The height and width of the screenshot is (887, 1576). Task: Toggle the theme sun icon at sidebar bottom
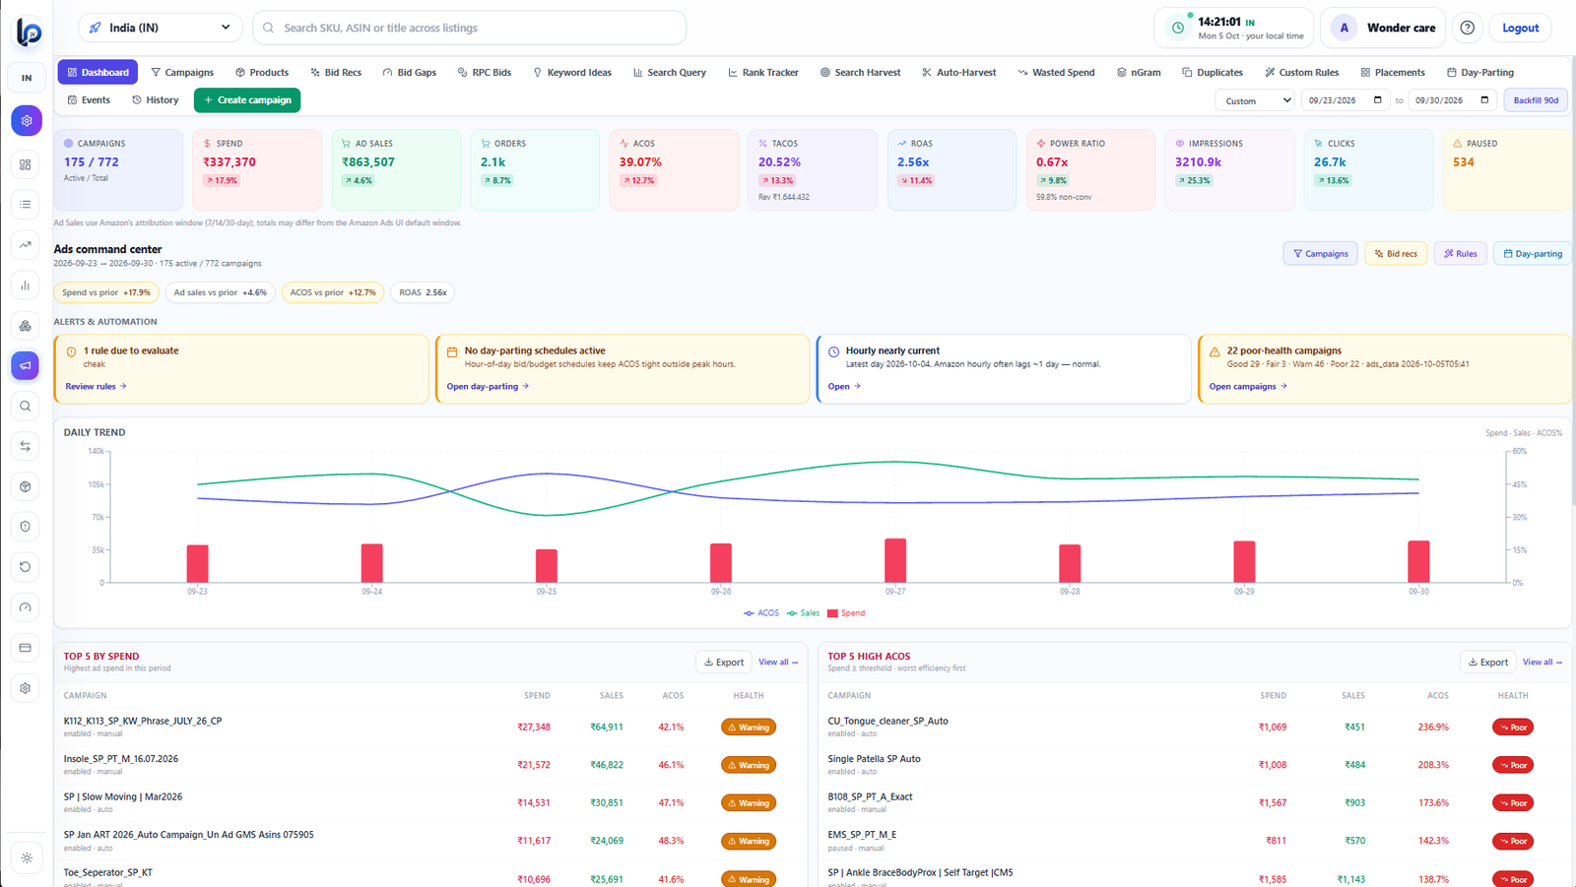click(27, 857)
